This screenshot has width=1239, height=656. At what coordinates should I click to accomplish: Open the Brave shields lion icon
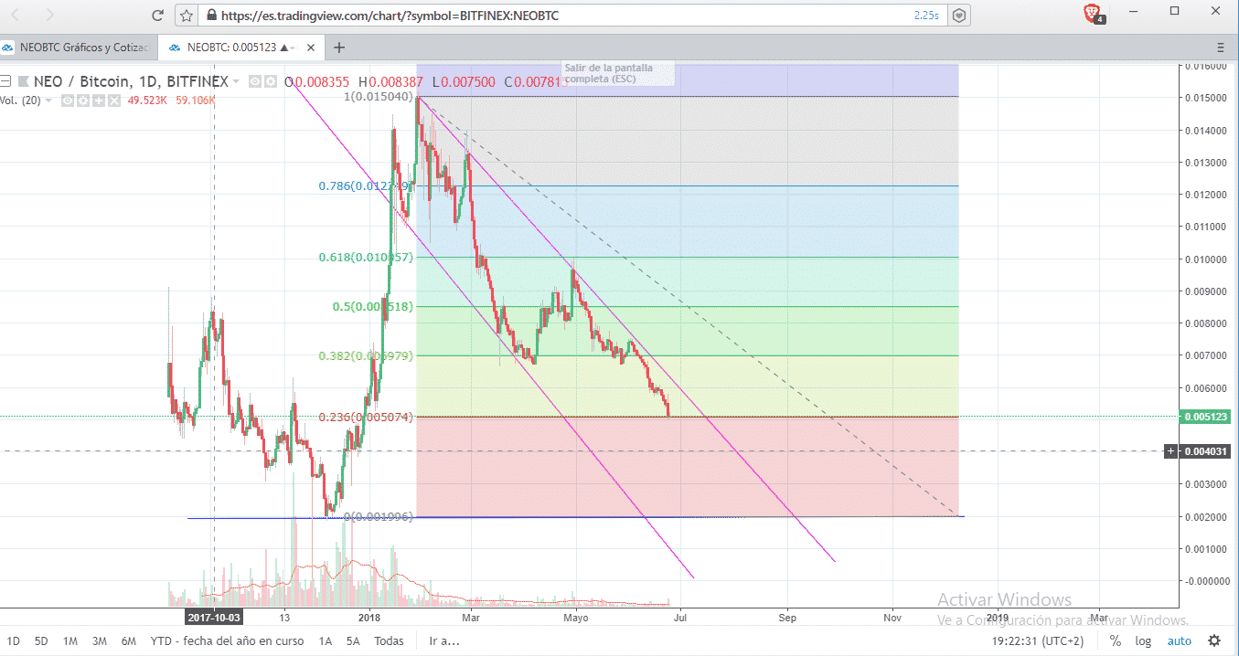(x=1091, y=13)
